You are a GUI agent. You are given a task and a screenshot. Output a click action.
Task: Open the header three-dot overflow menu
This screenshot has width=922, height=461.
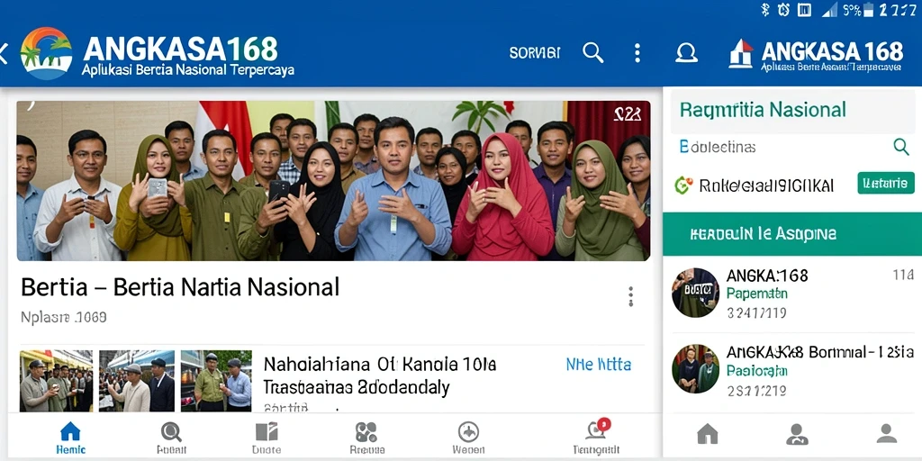tap(637, 53)
